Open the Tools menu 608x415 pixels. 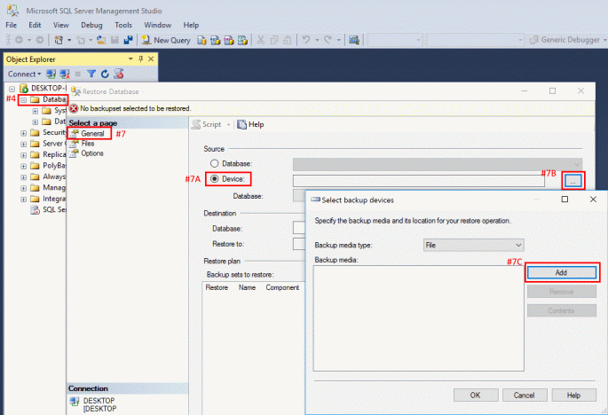(123, 26)
